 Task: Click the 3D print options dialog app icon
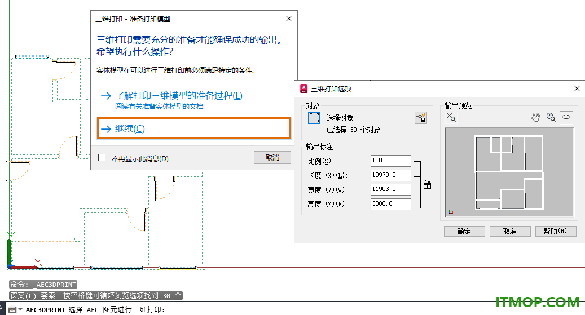pos(304,88)
